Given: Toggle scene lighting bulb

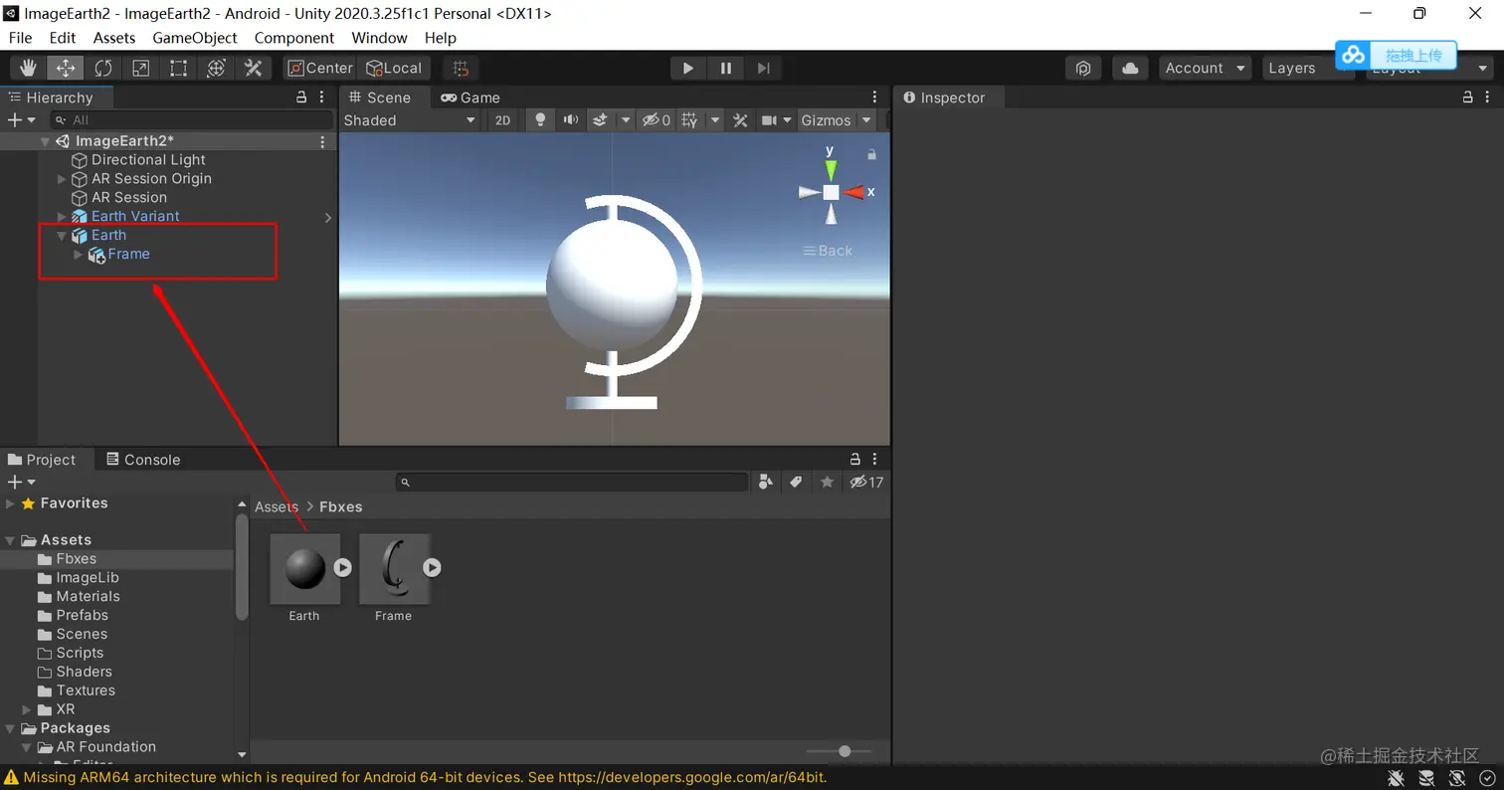Looking at the screenshot, I should point(540,120).
